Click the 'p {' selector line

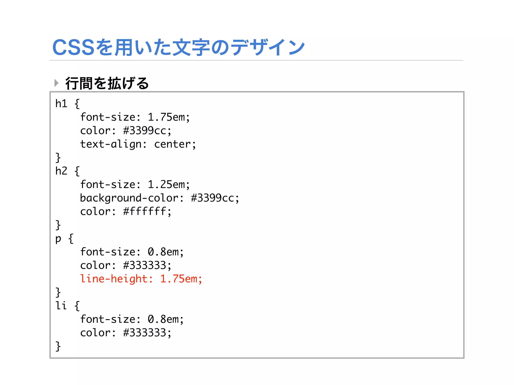click(65, 239)
